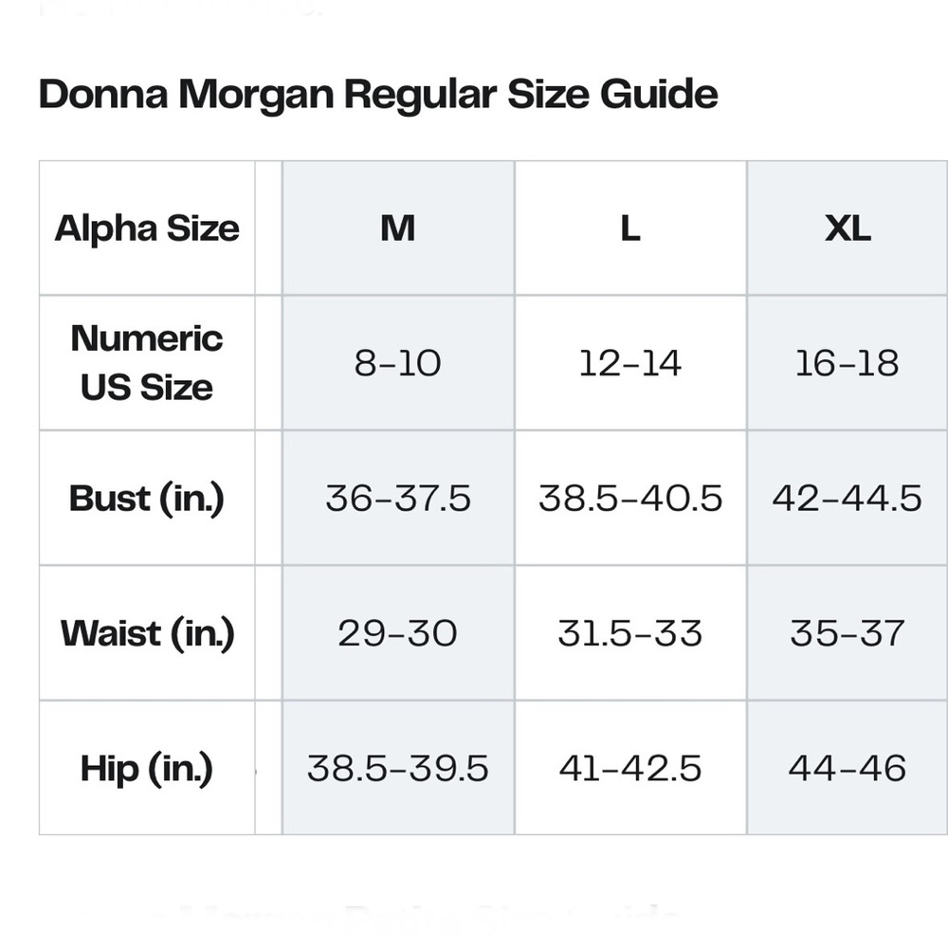The height and width of the screenshot is (948, 948).
Task: Click the 29-30 waist measurement cell
Action: pos(398,633)
